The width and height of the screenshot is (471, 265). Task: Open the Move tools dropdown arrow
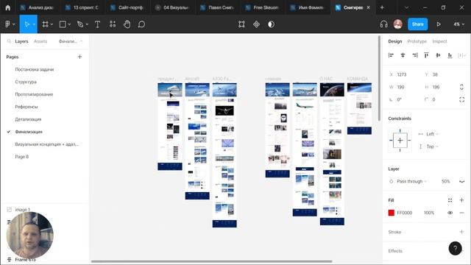click(x=34, y=24)
